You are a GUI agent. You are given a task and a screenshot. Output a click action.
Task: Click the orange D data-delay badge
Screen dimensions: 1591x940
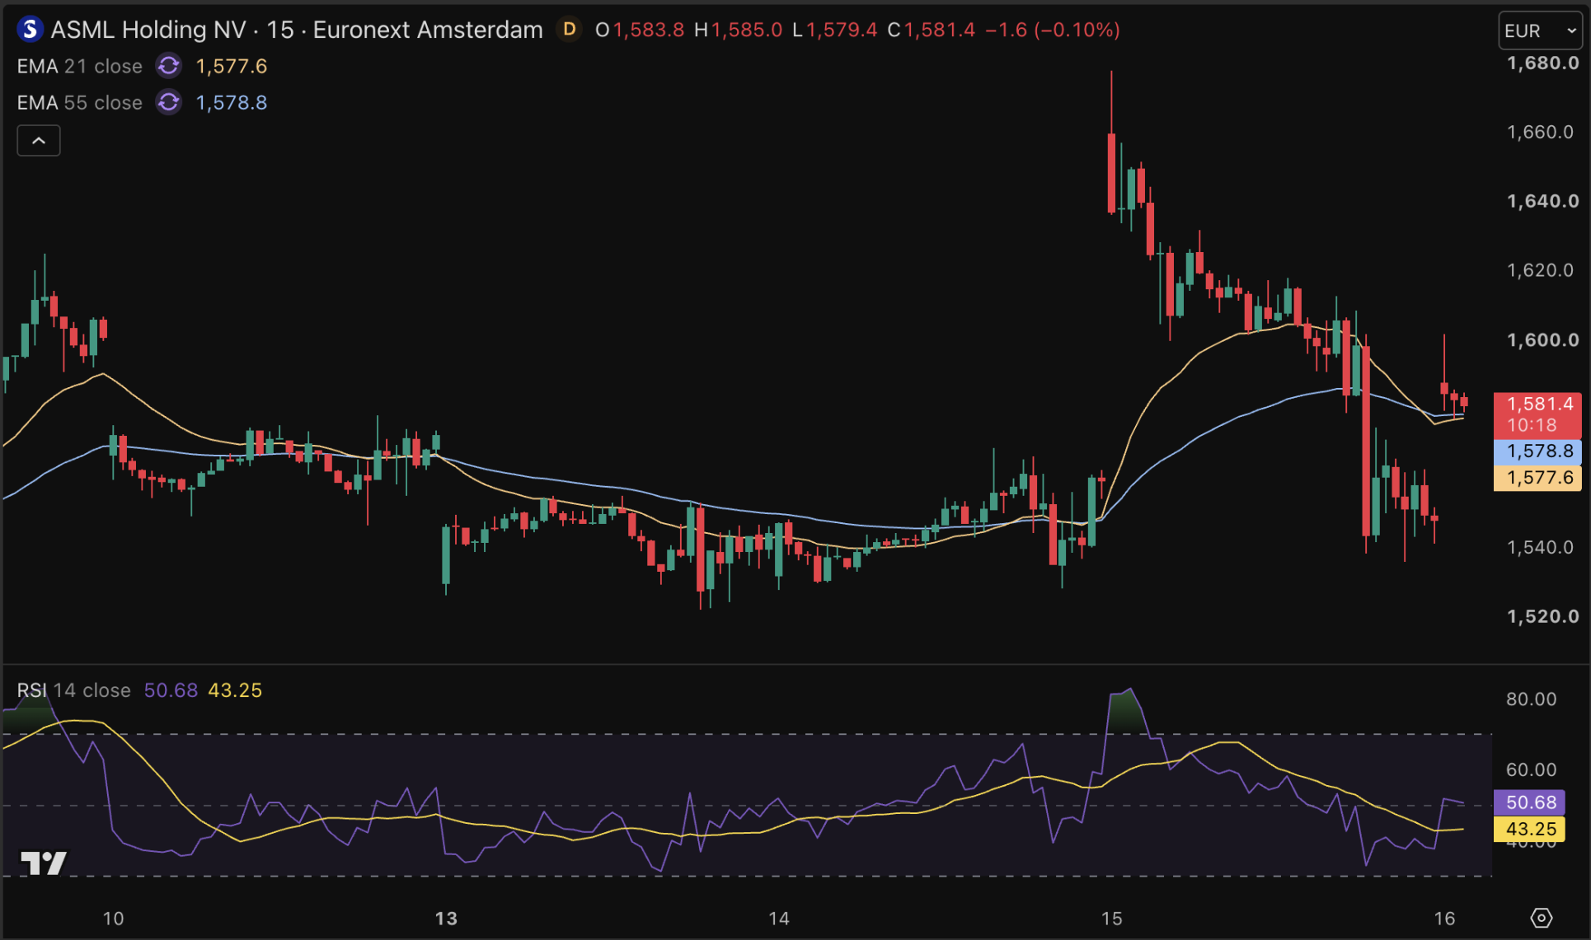pyautogui.click(x=569, y=30)
